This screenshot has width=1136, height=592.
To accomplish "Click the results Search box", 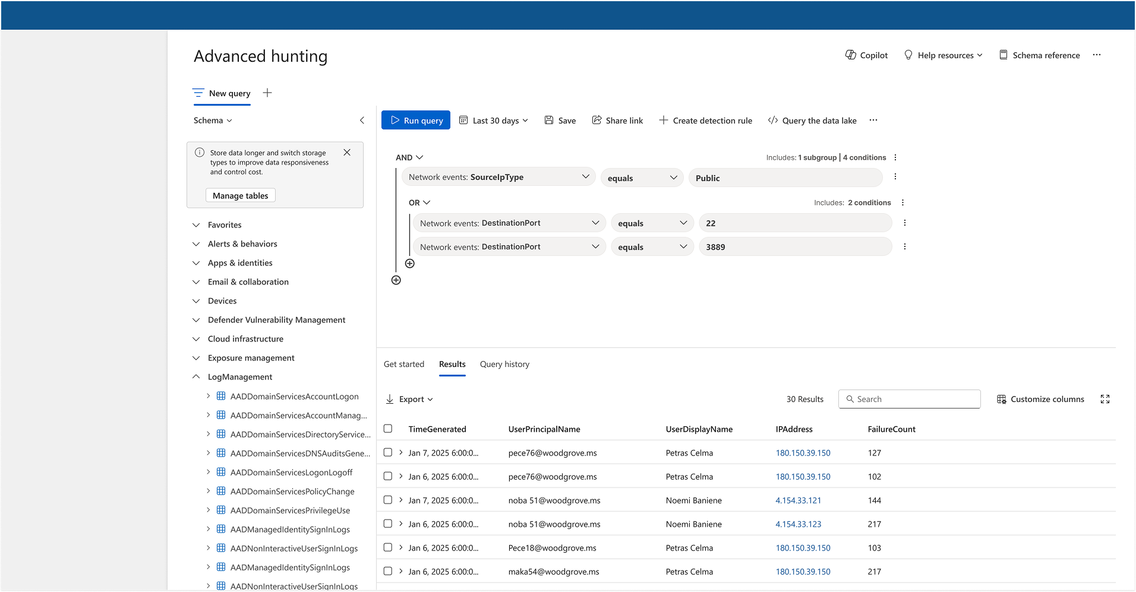I will [910, 399].
